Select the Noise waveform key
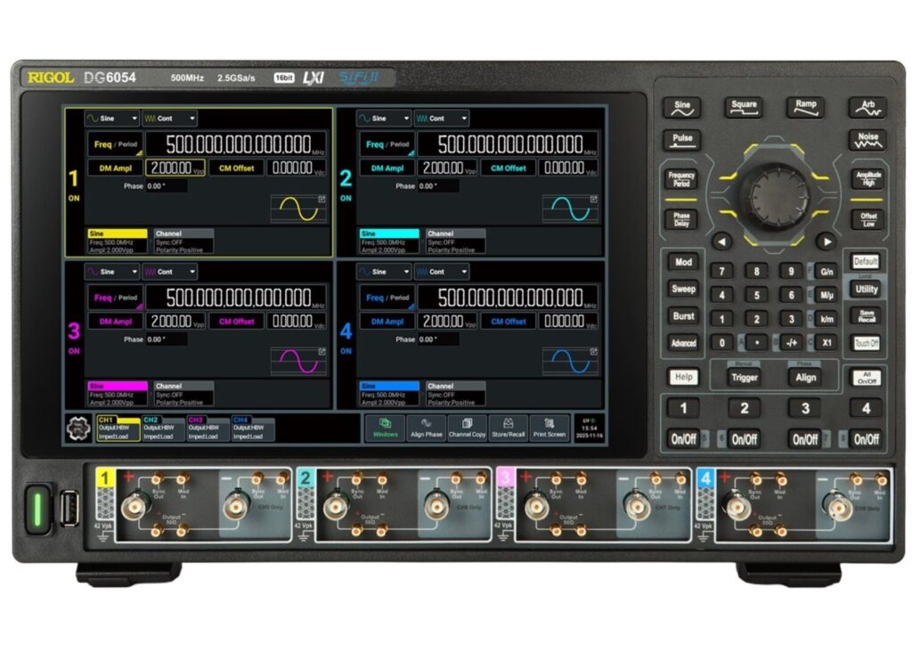912x645 pixels. [x=867, y=140]
